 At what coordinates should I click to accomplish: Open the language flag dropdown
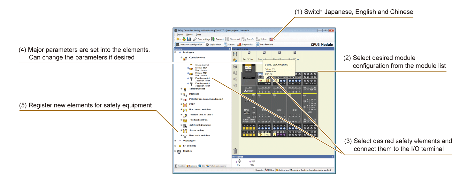pos(272,39)
